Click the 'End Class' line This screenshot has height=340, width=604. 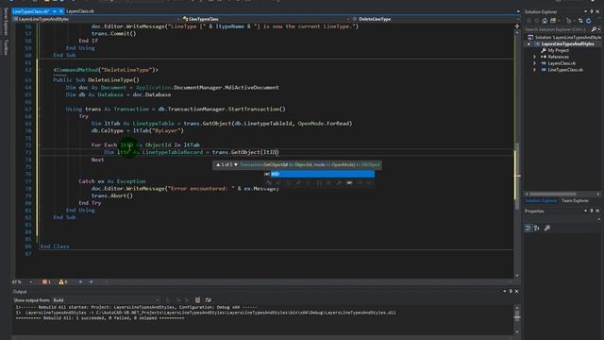click(55, 246)
